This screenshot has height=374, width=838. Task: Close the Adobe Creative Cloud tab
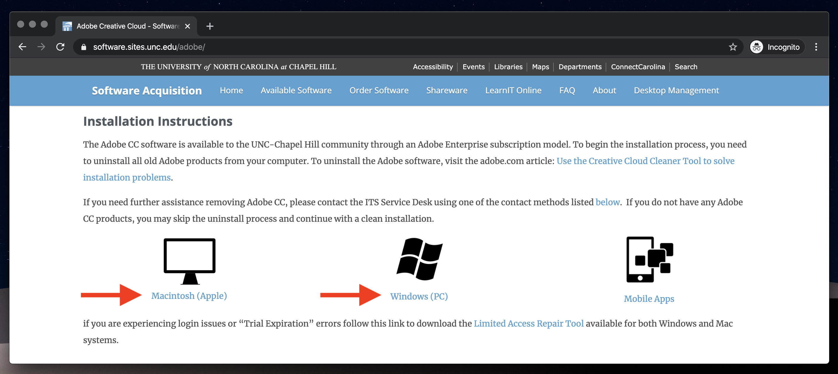[x=187, y=26]
